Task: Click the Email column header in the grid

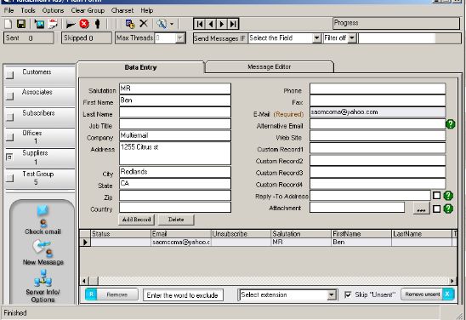Action: pyautogui.click(x=181, y=234)
